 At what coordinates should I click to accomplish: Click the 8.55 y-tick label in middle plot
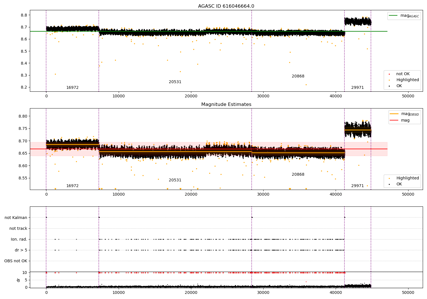(x=23, y=178)
